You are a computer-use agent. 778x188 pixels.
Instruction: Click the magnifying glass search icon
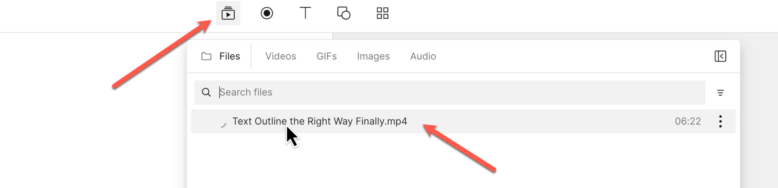(206, 92)
